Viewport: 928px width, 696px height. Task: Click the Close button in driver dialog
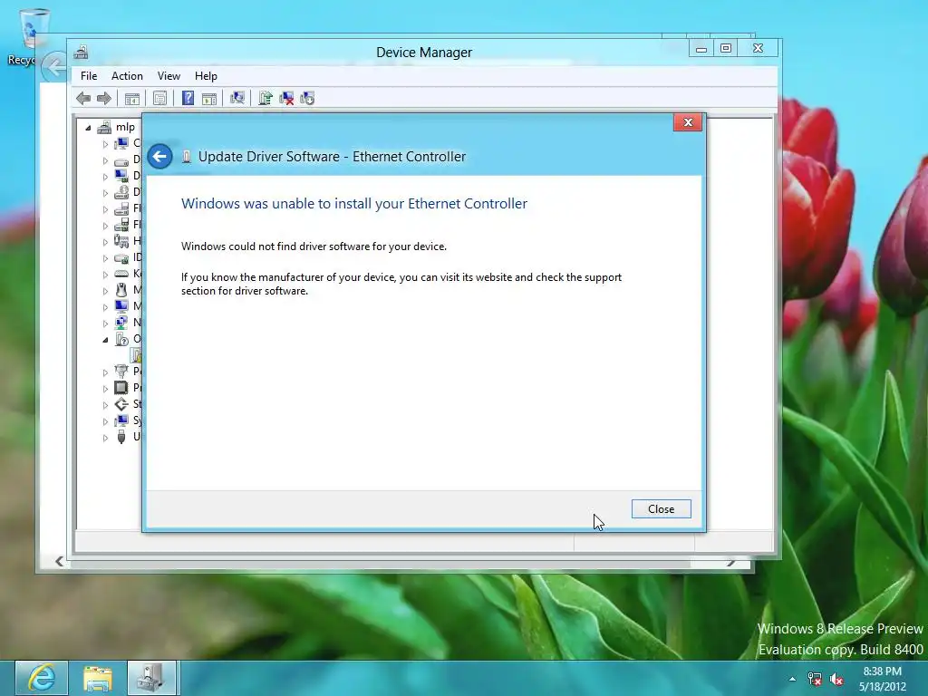(x=661, y=509)
